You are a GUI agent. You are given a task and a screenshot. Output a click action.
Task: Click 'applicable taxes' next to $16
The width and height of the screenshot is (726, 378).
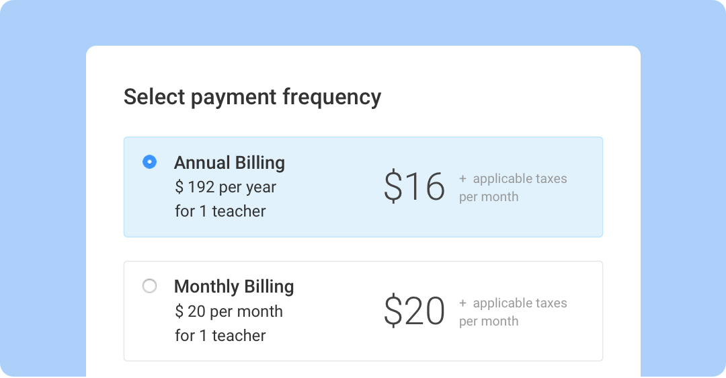point(520,179)
